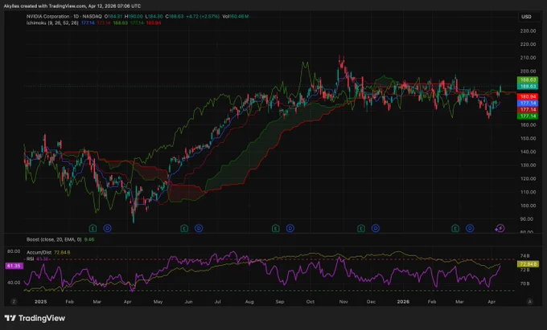Click the 200.00 price axis value

point(528,71)
